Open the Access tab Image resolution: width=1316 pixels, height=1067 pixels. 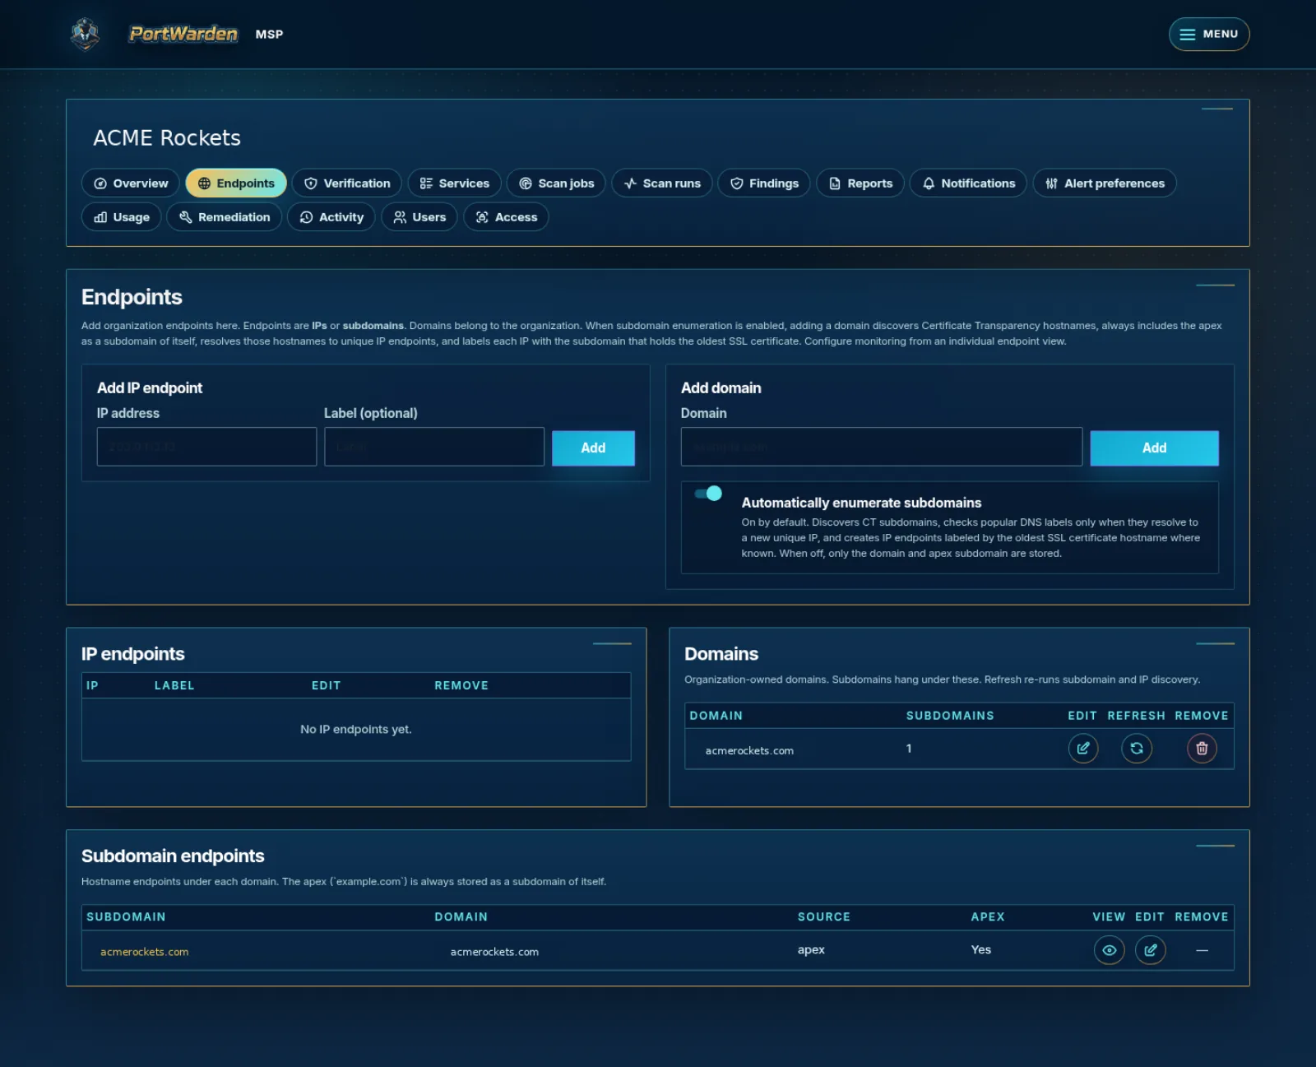pyautogui.click(x=506, y=217)
